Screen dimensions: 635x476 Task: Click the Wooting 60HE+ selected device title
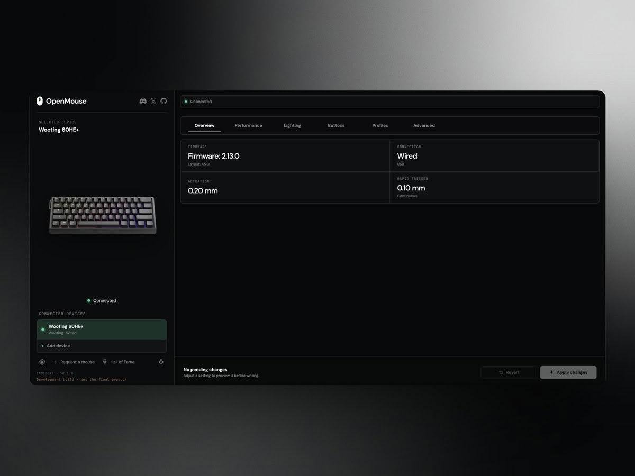pyautogui.click(x=59, y=130)
